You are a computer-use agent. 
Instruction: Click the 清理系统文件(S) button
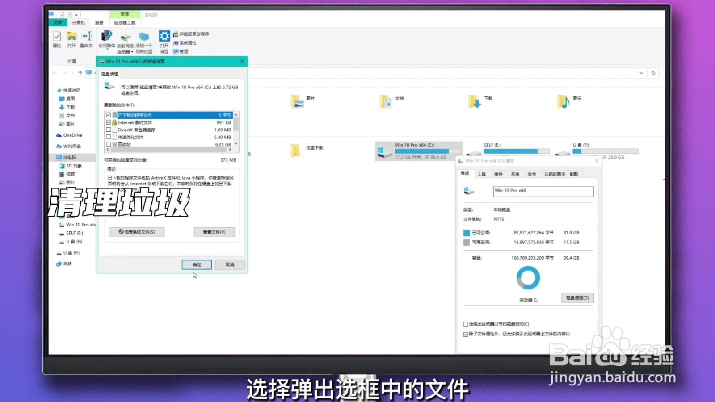pos(137,232)
